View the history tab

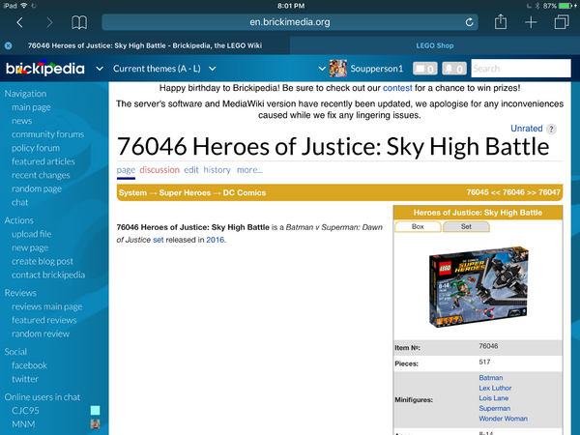click(x=217, y=170)
